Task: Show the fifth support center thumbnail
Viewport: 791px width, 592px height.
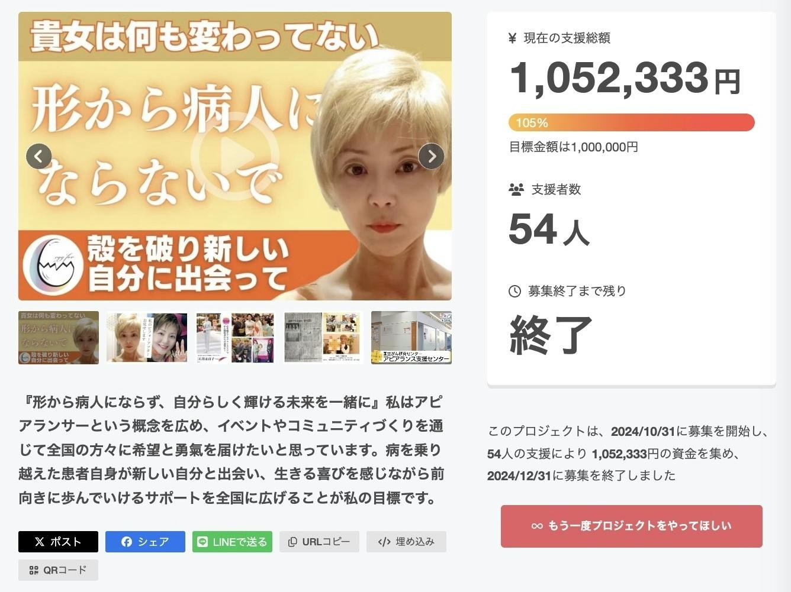Action: point(411,337)
